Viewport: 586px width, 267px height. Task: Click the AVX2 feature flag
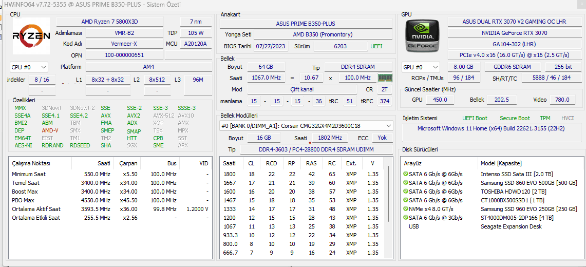[x=134, y=116]
